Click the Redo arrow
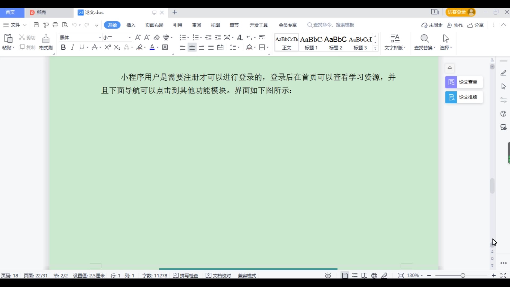This screenshot has width=510, height=287. point(87,25)
